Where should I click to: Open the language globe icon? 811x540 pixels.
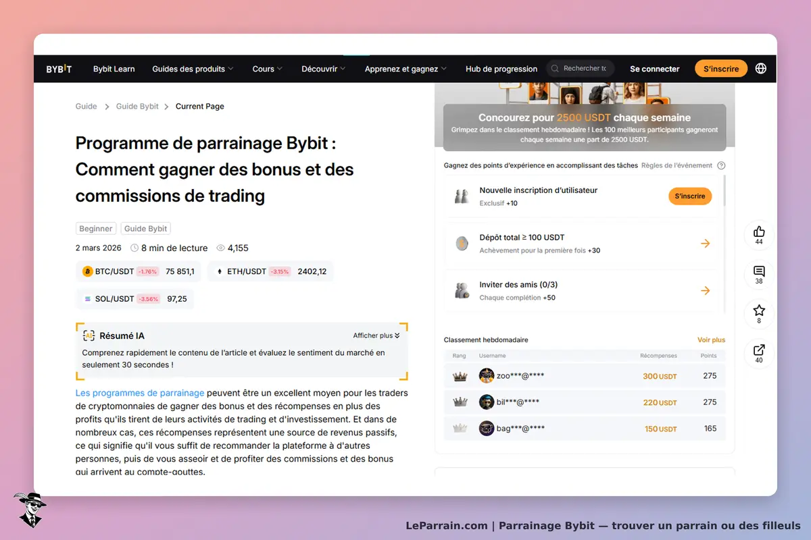(x=761, y=68)
